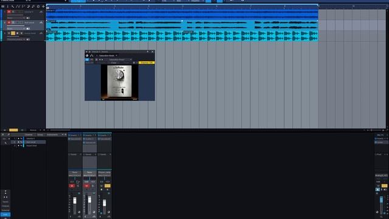Unmute track 2 with its red M button
This screenshot has height=219, width=389.
[9, 23]
